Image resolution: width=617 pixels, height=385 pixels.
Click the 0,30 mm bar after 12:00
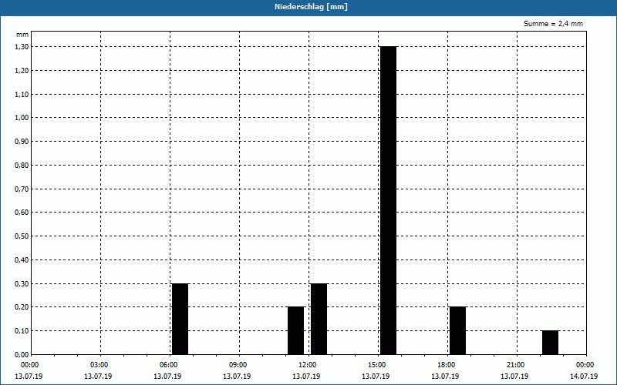click(319, 319)
